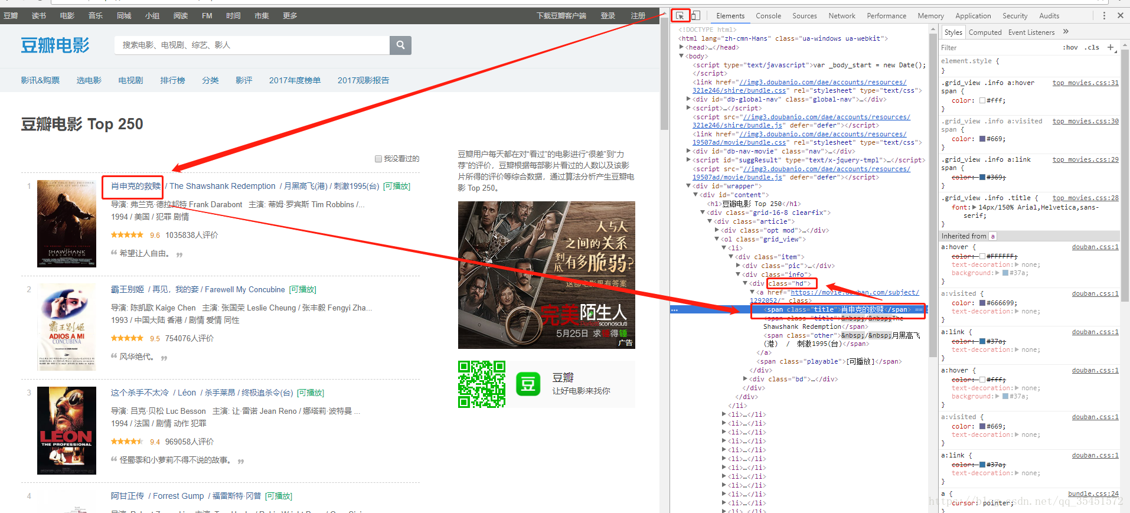The width and height of the screenshot is (1130, 513).
Task: Open the Léon movie poster thumbnail
Action: [67, 430]
